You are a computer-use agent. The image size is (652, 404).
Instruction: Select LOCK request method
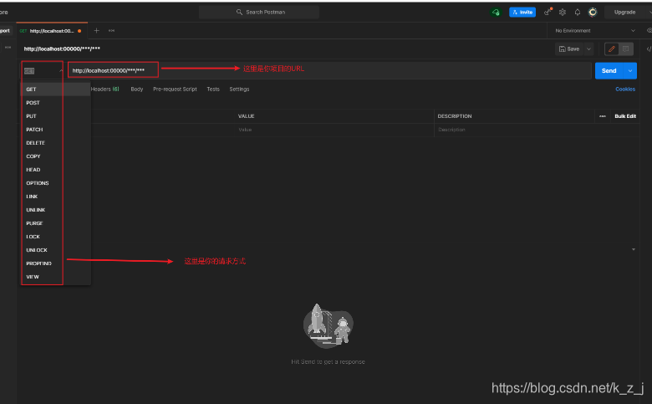(x=55, y=237)
